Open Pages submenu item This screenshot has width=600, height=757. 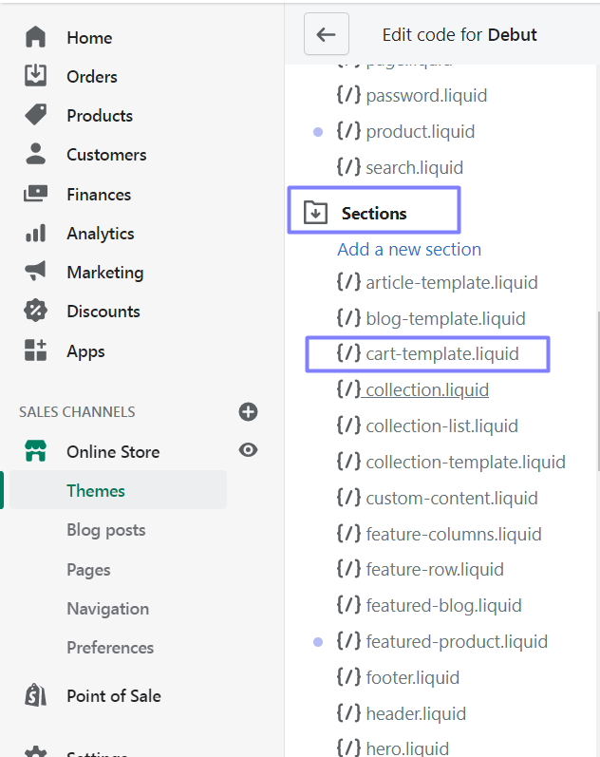point(88,570)
